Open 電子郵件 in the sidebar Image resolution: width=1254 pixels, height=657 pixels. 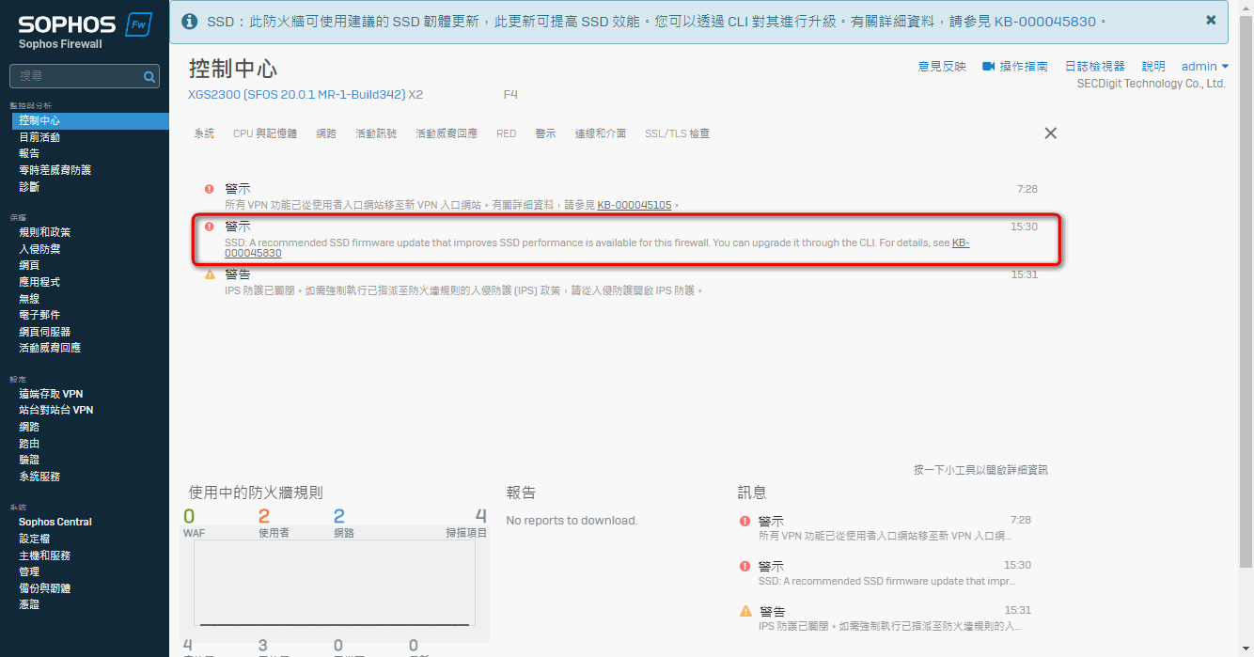pos(39,315)
